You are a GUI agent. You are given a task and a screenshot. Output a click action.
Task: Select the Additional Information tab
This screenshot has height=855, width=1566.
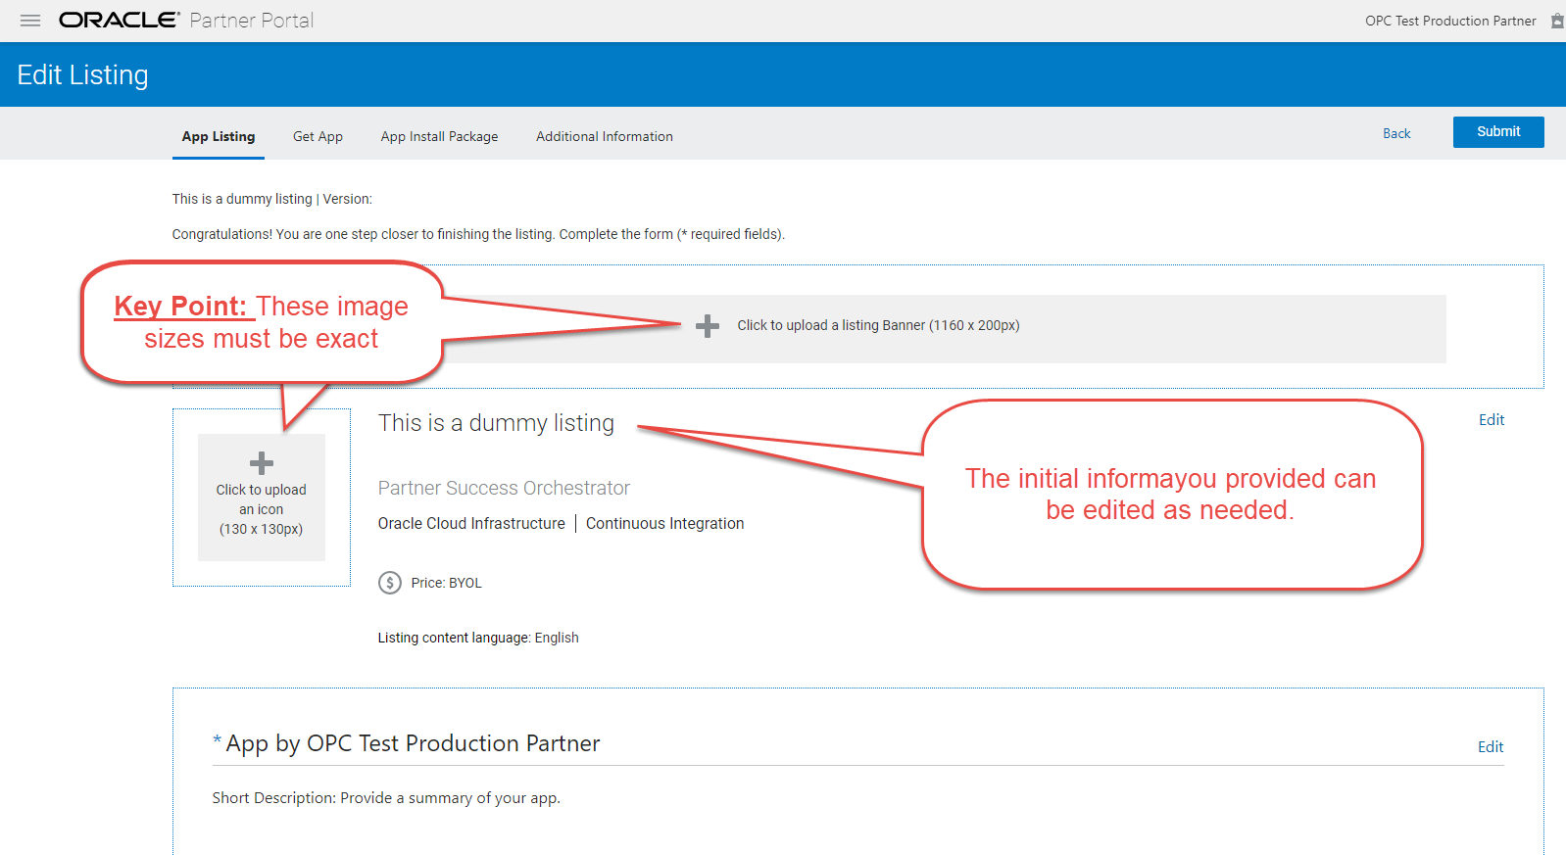click(x=604, y=137)
